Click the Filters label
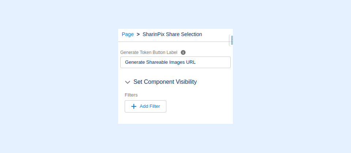351x153 pixels. tap(131, 95)
